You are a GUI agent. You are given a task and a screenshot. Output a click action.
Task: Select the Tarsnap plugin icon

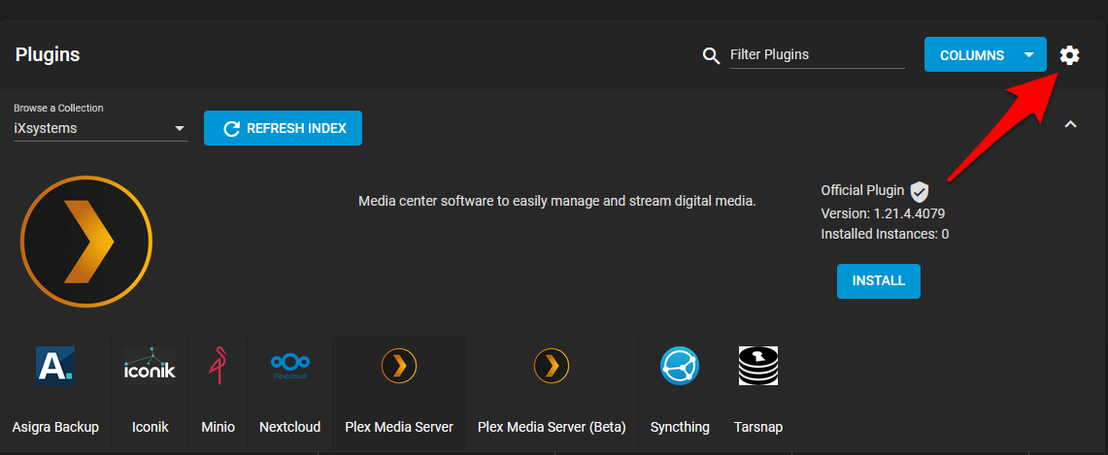coord(757,366)
